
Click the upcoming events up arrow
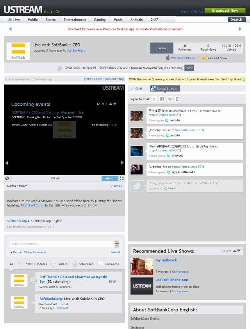tap(111, 104)
